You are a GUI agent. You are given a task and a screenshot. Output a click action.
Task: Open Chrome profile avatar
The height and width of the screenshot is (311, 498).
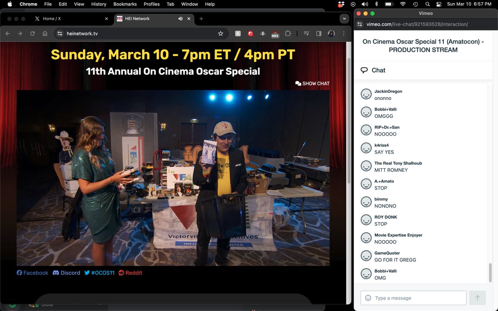click(x=331, y=34)
